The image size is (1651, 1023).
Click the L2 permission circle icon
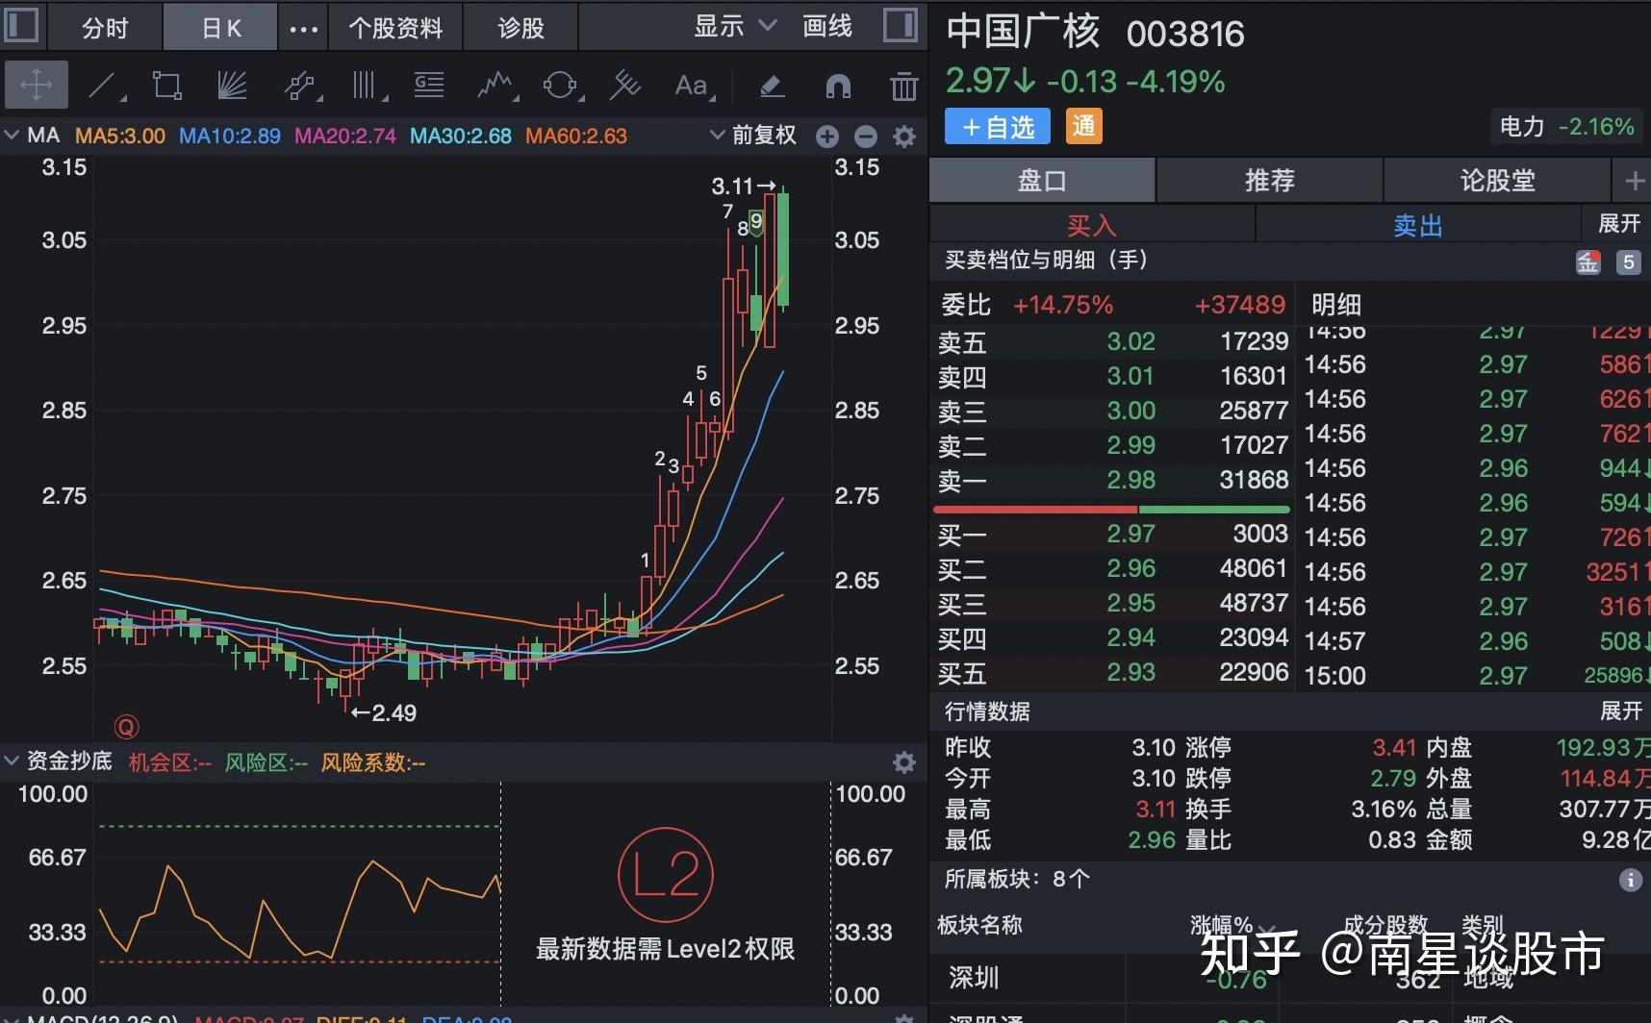665,875
